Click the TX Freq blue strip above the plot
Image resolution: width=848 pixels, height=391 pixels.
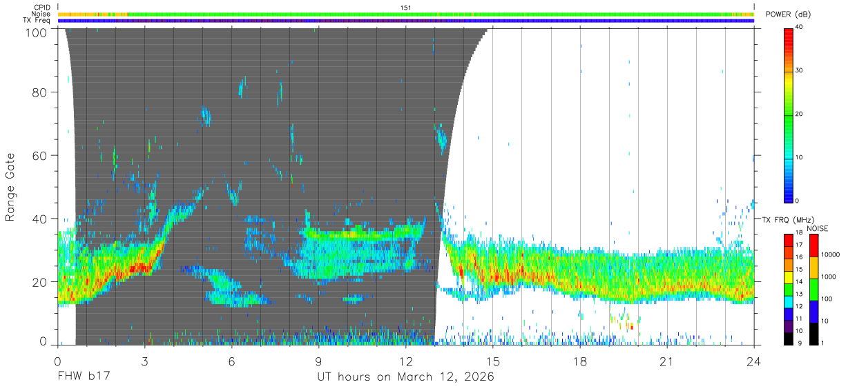pyautogui.click(x=406, y=21)
